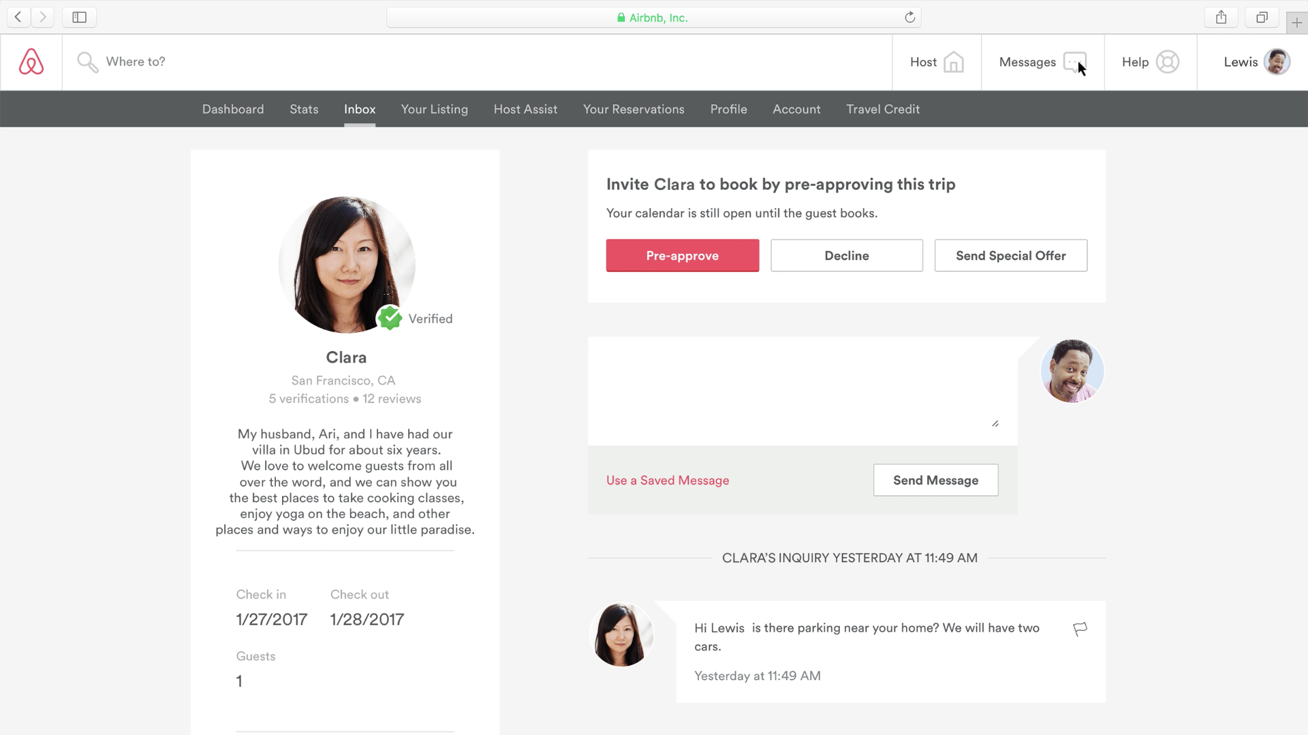Toggle the browser sidebar button
1308x735 pixels.
pyautogui.click(x=79, y=18)
